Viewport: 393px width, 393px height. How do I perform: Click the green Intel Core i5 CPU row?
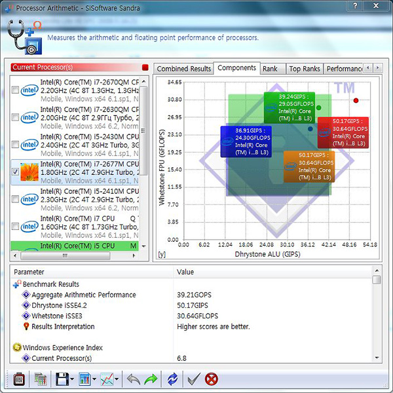75,246
